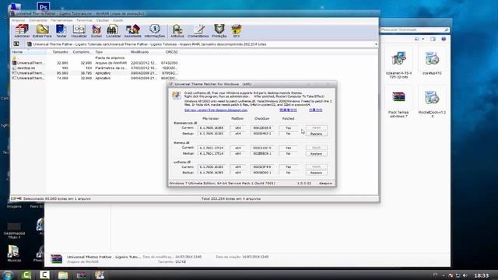Click the parent folder row Pasta de arquivos
This screenshot has height=280, width=498.
pyautogui.click(x=95, y=58)
